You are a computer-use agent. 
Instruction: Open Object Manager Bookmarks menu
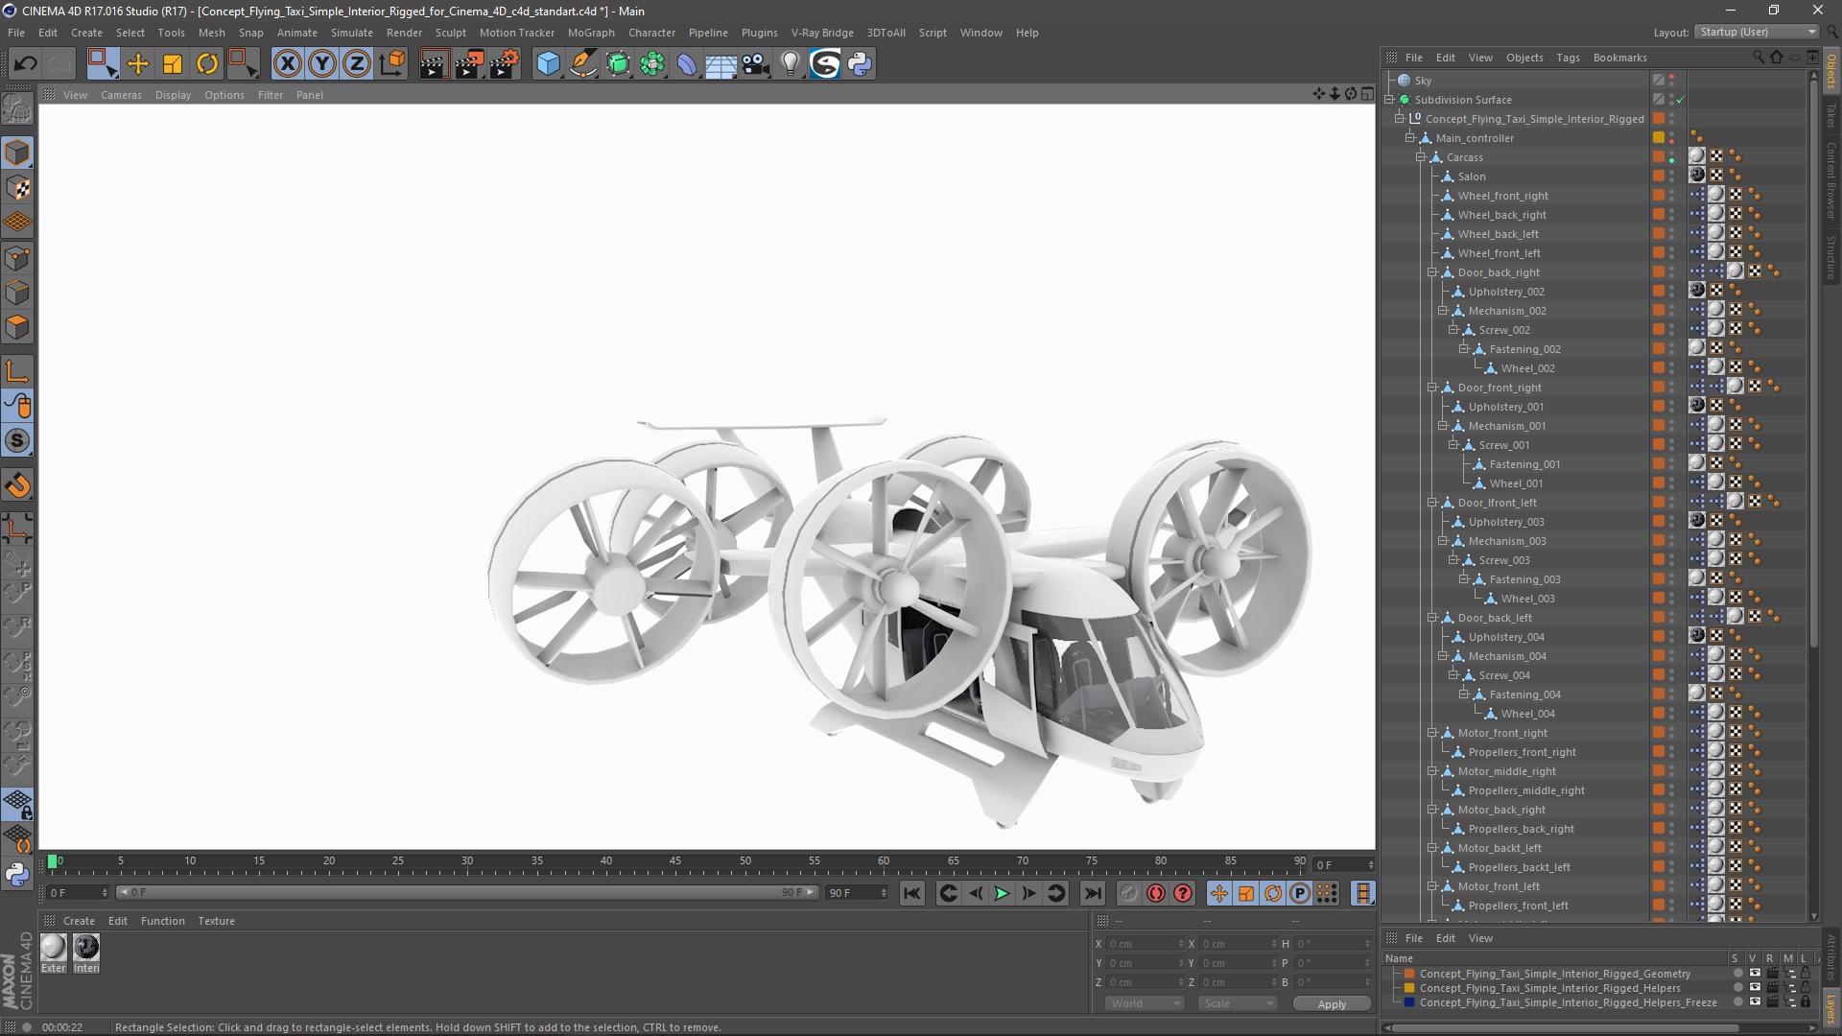point(1619,58)
